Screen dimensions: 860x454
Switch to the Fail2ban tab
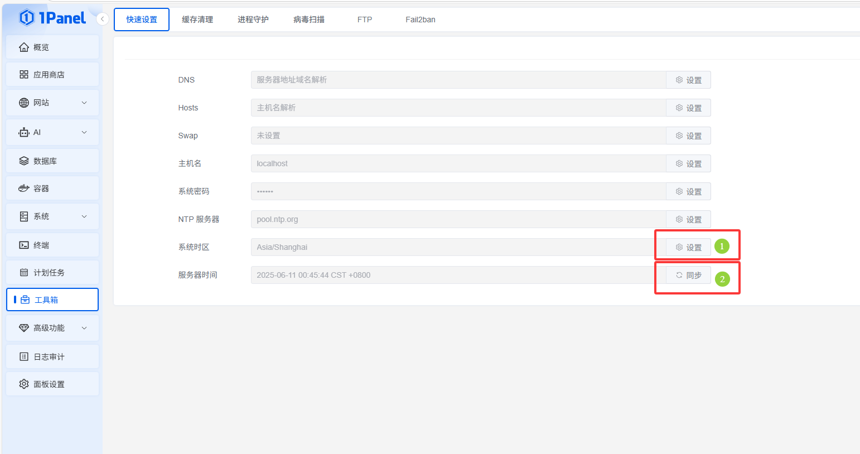(x=420, y=20)
